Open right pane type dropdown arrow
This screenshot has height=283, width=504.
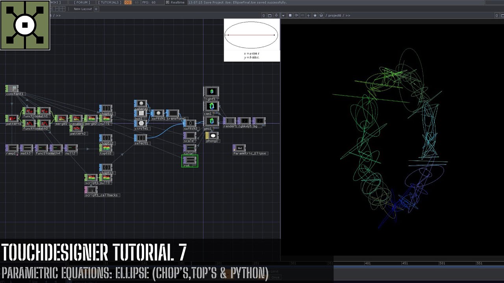point(283,15)
